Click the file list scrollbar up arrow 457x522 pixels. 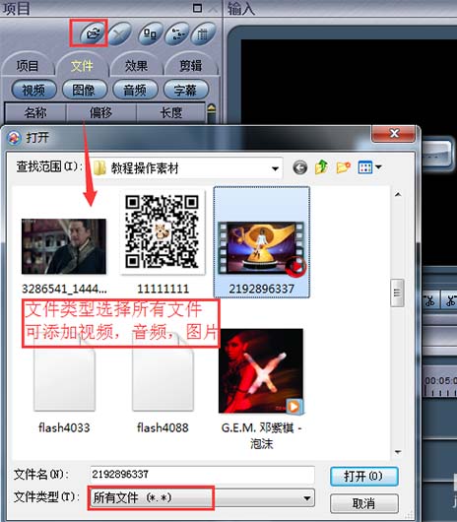click(x=398, y=194)
